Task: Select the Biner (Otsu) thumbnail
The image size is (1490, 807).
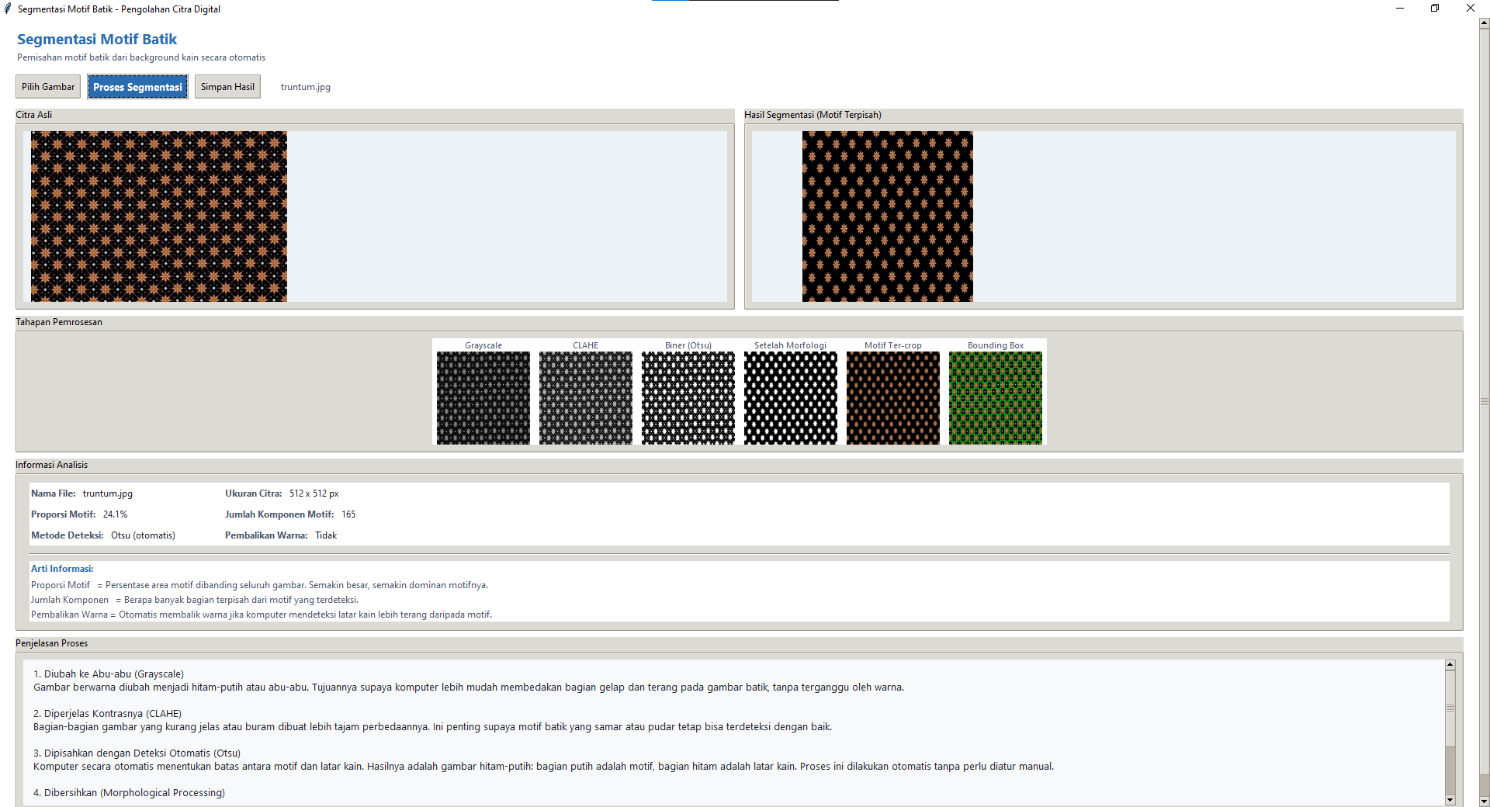Action: click(688, 398)
